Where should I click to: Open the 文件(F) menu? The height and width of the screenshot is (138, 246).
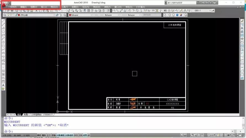click(x=13, y=7)
